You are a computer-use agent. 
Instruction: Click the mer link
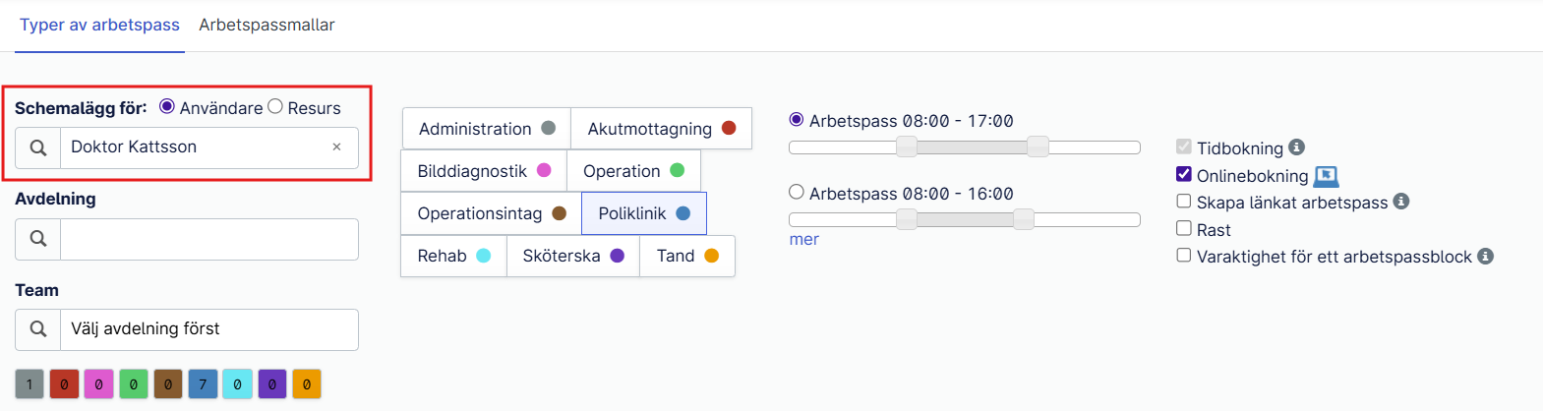point(803,239)
